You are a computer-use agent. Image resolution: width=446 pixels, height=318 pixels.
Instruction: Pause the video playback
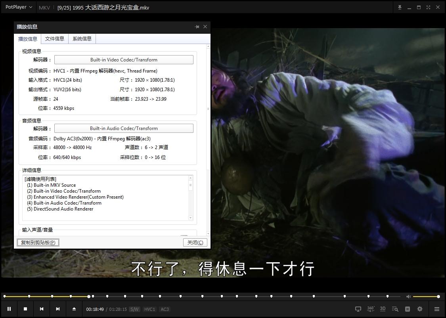coord(9,309)
